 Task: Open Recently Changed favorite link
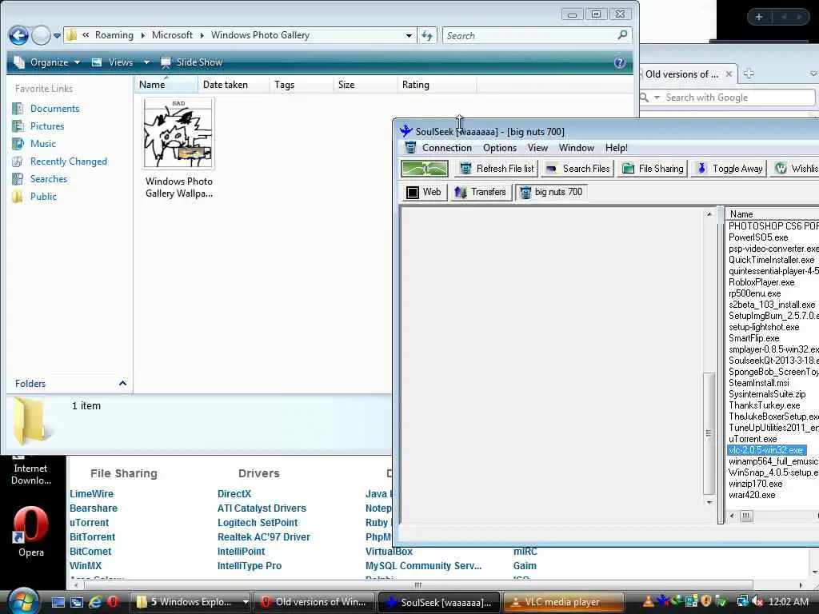click(69, 161)
